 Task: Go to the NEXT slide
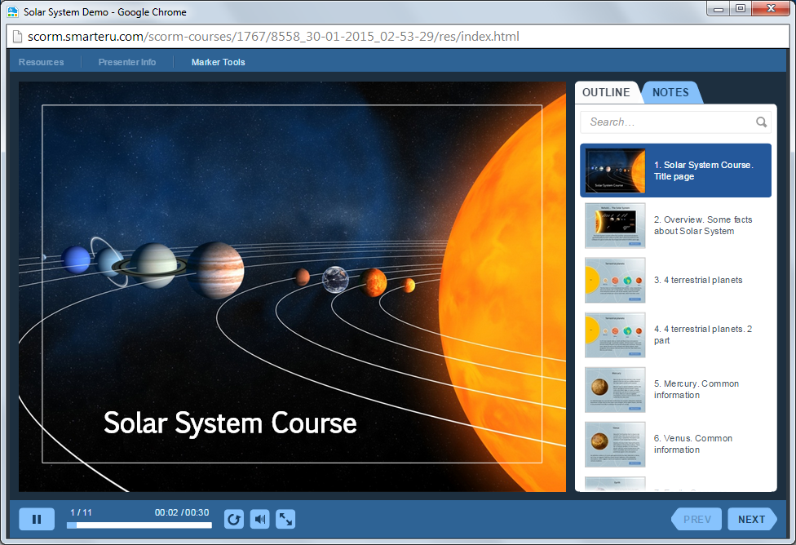coord(752,519)
